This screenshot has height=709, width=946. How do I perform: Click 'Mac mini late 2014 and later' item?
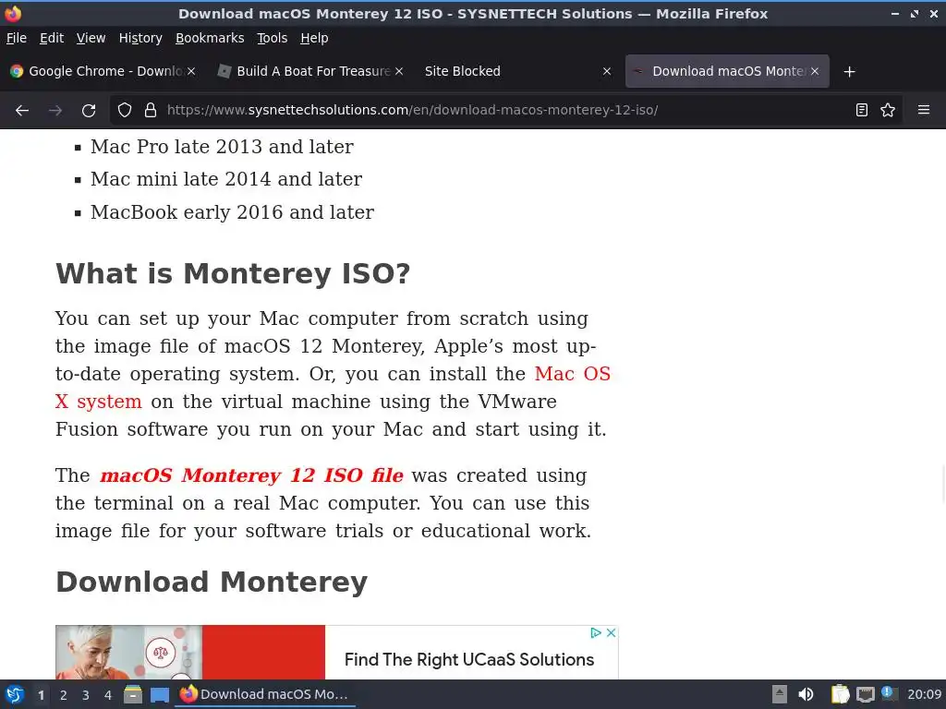pos(226,179)
